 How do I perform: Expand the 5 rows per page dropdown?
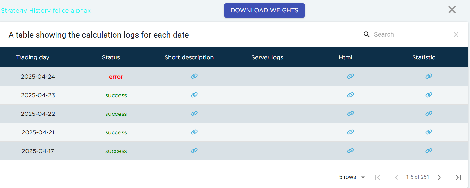352,177
